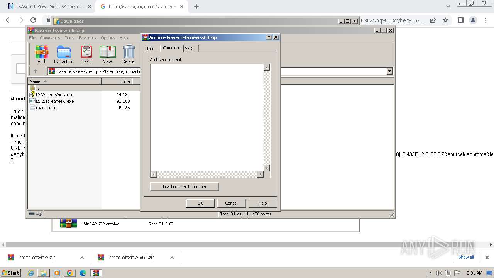Open the Commands menu
The height and width of the screenshot is (278, 494).
pos(50,38)
